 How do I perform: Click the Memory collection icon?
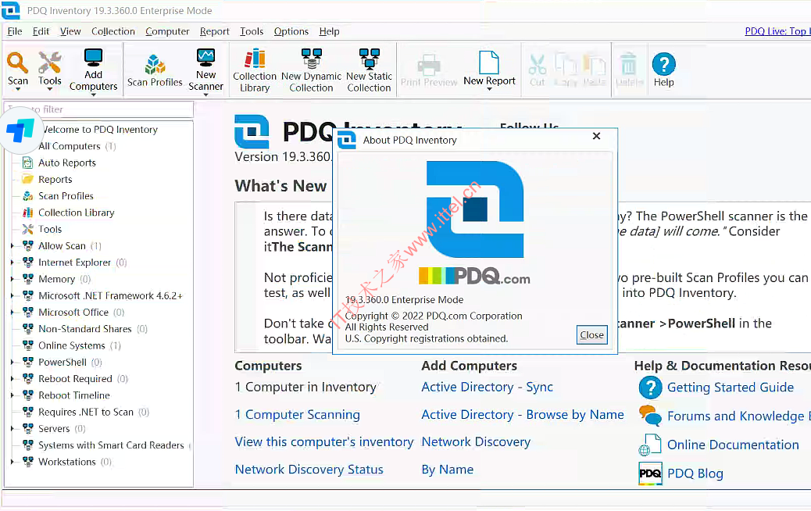(28, 279)
